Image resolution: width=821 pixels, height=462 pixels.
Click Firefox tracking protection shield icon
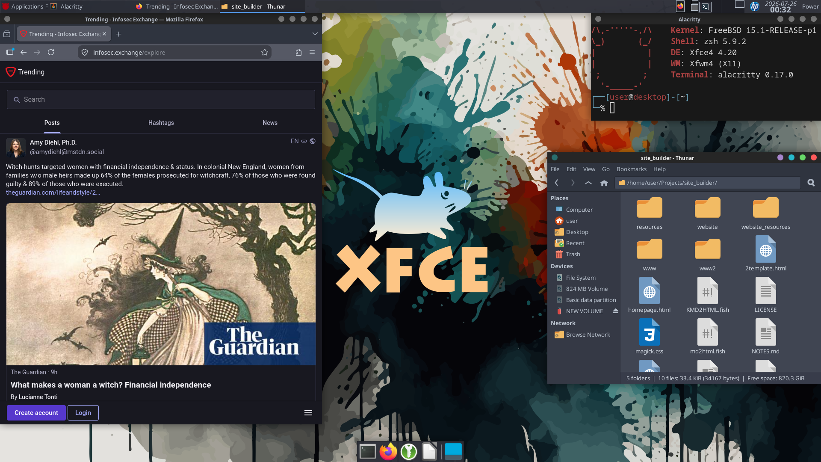pyautogui.click(x=85, y=52)
